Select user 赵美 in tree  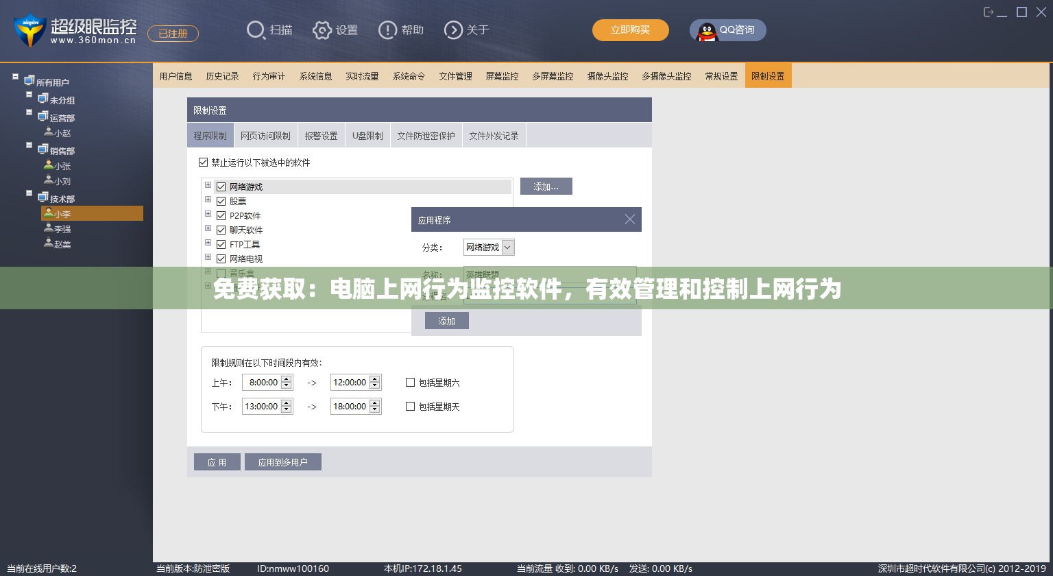pos(58,244)
